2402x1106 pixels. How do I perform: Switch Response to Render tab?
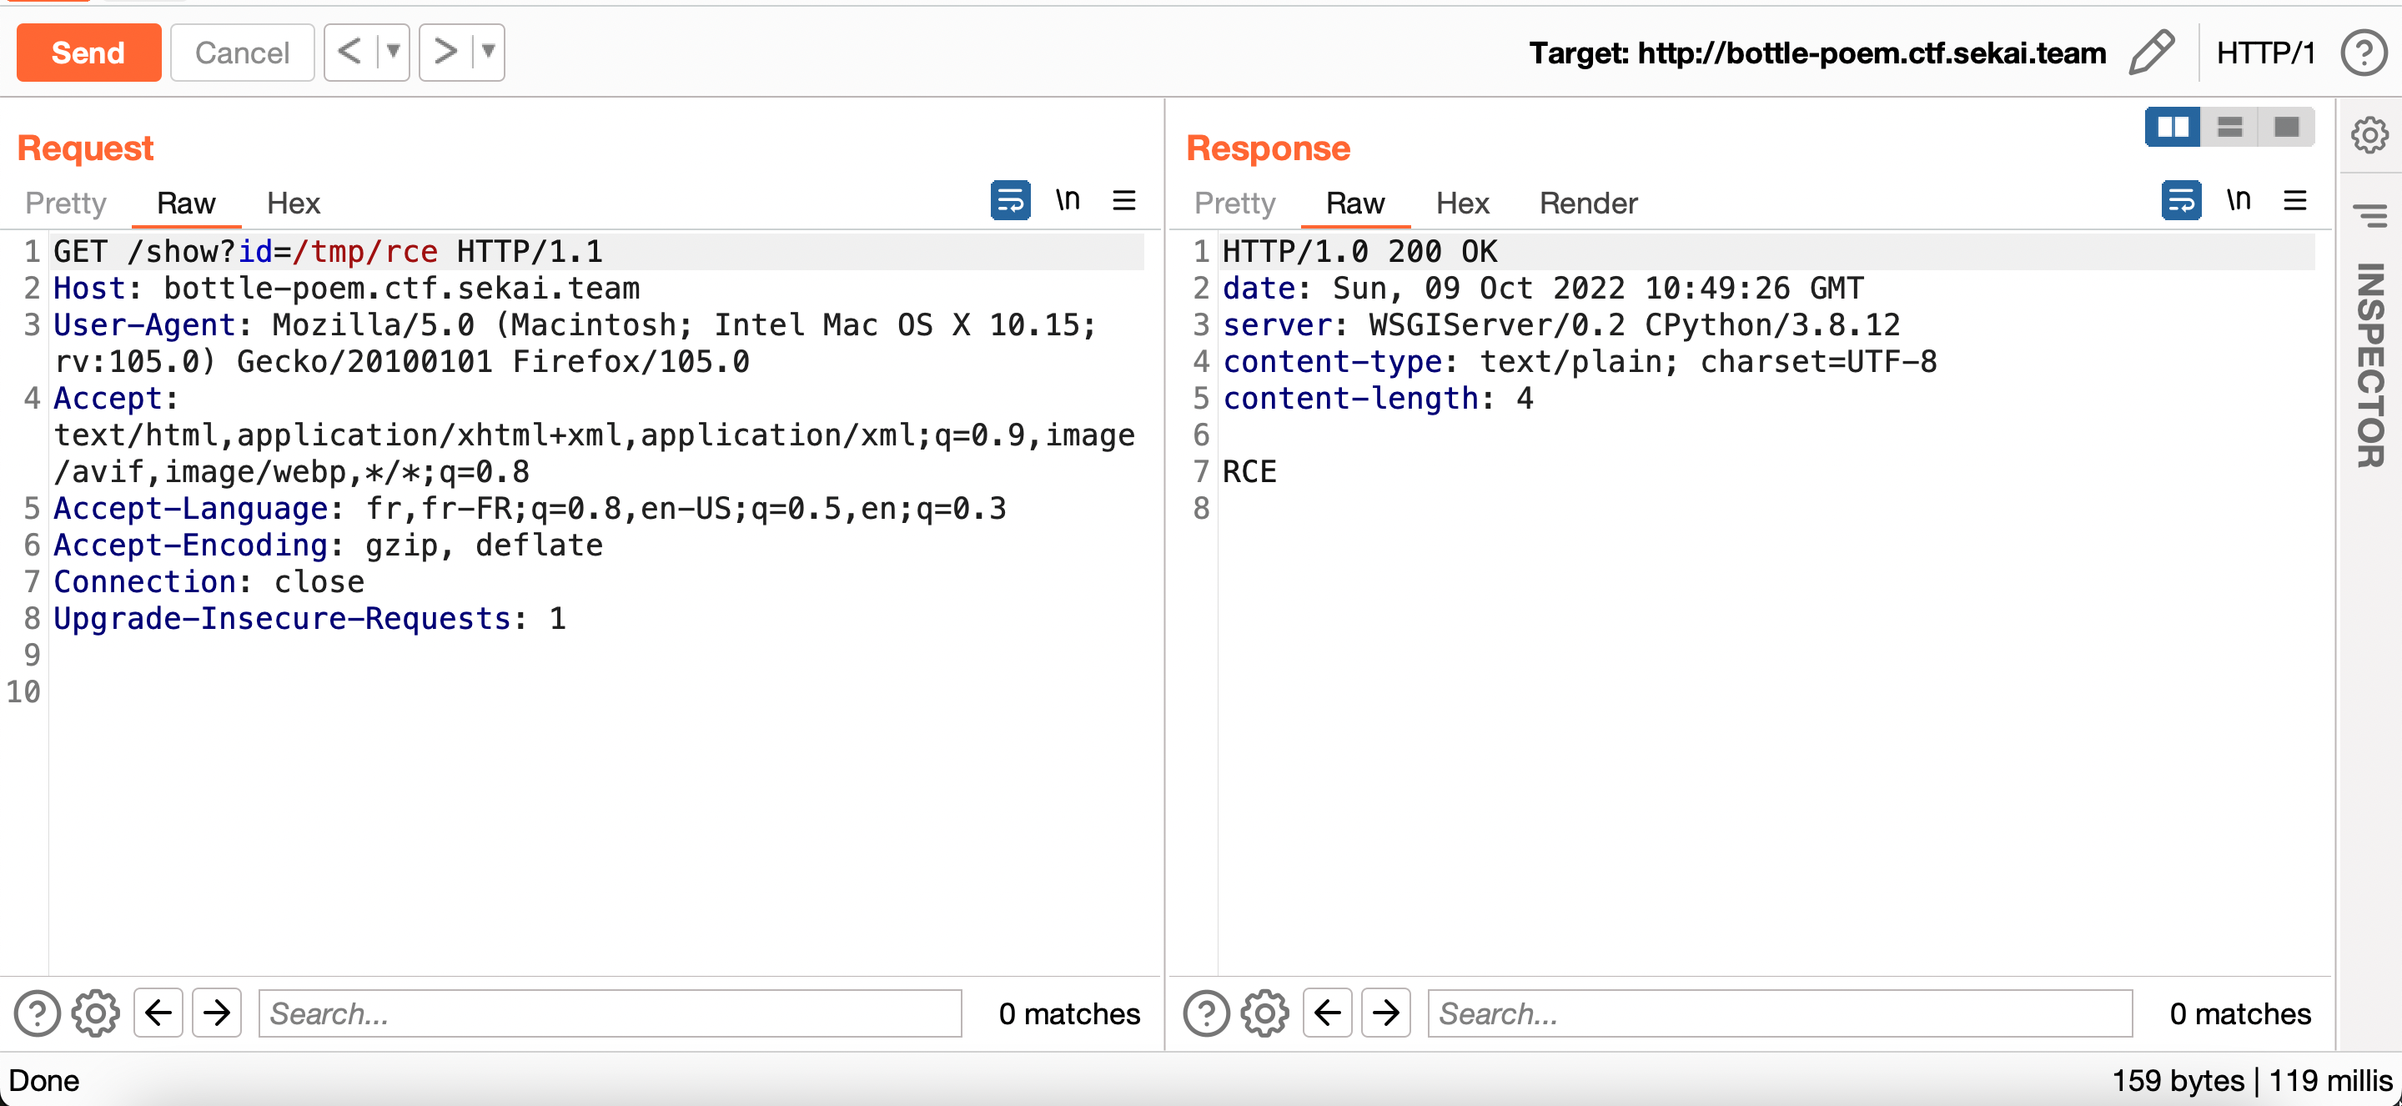1589,204
